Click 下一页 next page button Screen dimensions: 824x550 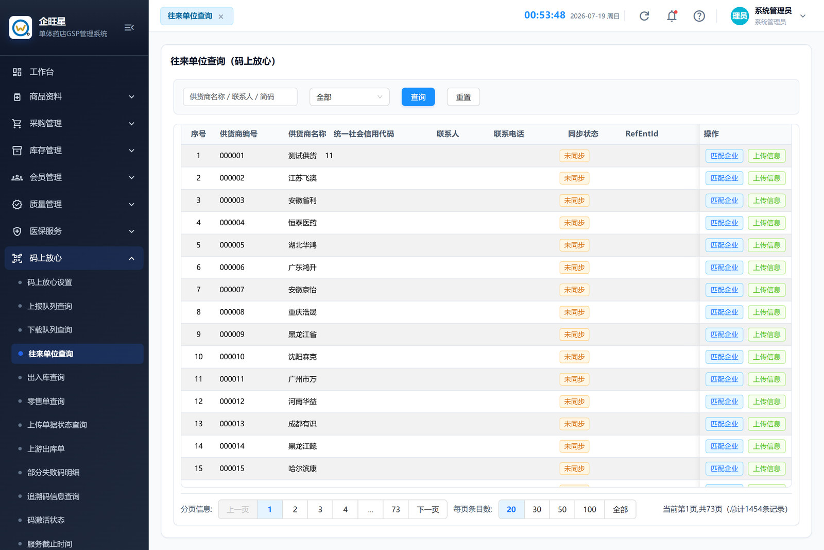tap(428, 509)
